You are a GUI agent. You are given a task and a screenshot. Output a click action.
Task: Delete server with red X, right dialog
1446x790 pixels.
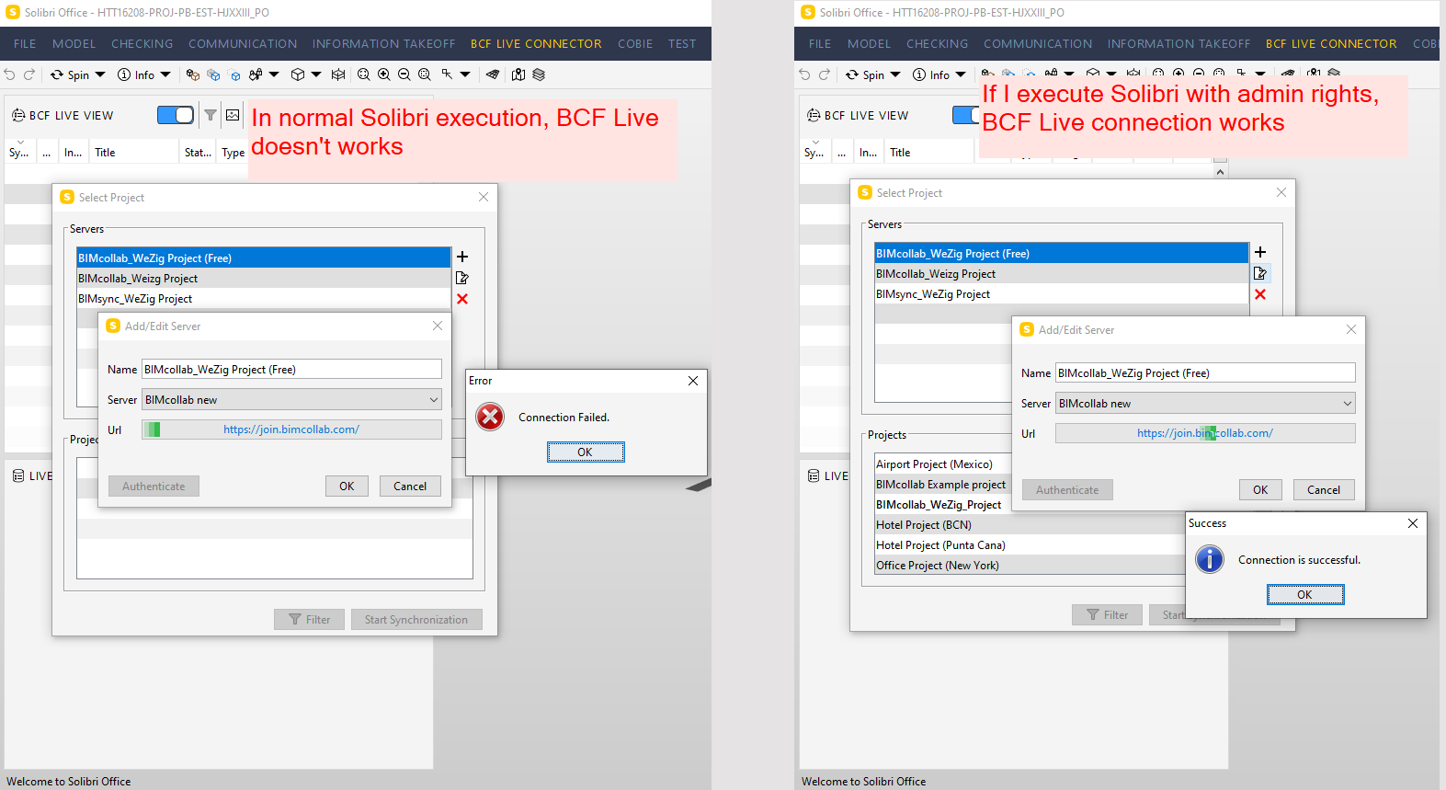point(1260,294)
